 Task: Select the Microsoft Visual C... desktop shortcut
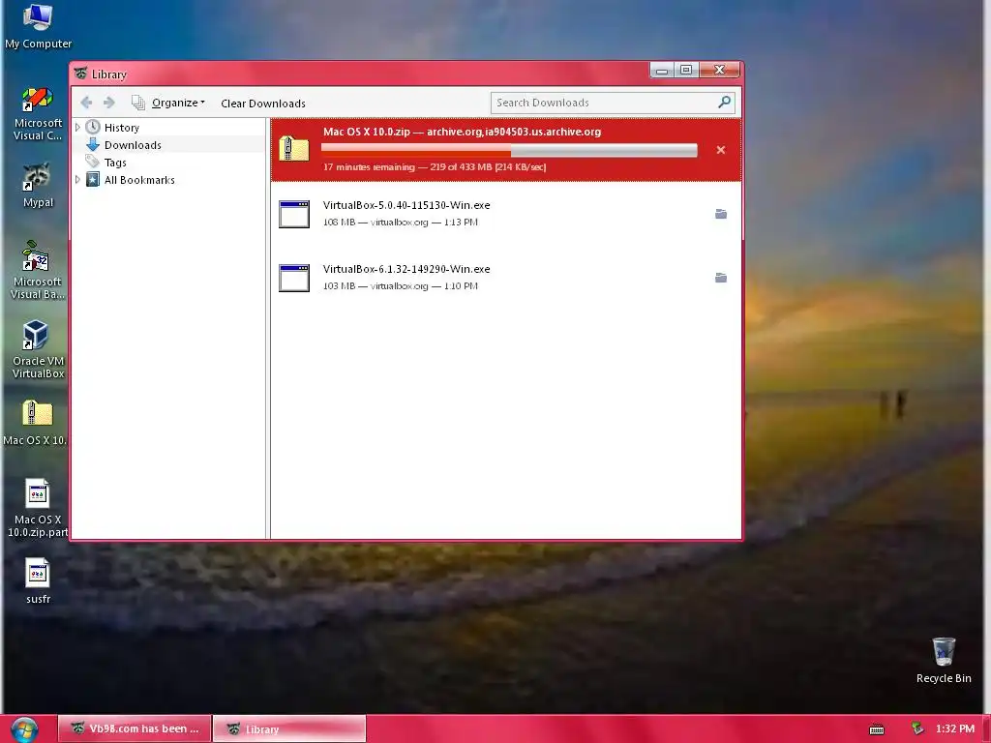pos(38,114)
